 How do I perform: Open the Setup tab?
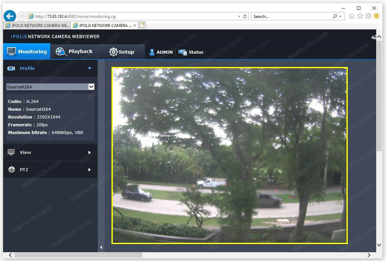[121, 52]
